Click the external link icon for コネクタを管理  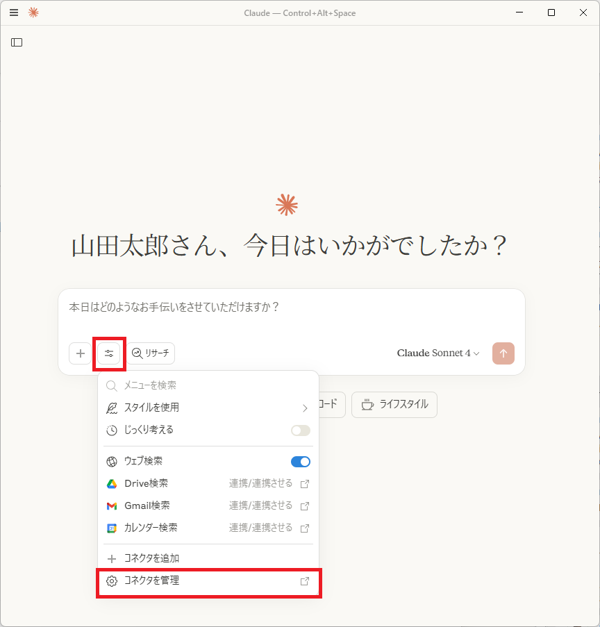(305, 581)
